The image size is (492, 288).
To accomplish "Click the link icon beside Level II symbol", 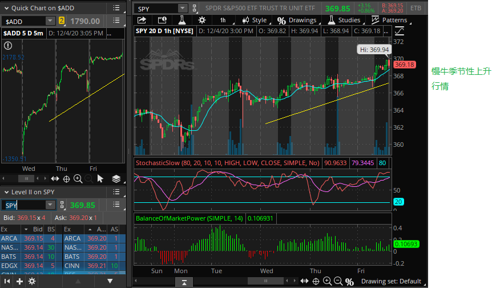I will point(62,205).
